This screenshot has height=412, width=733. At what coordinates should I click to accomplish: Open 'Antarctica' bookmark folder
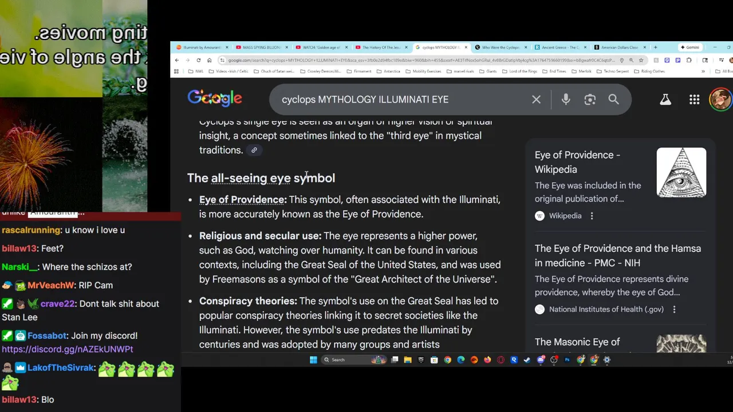click(388, 72)
